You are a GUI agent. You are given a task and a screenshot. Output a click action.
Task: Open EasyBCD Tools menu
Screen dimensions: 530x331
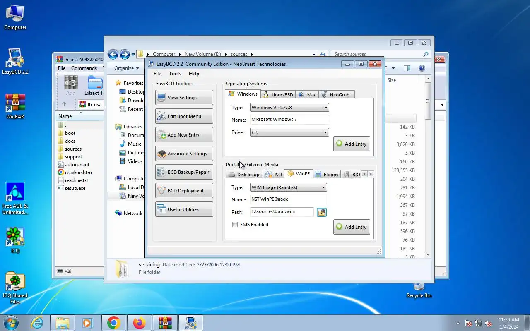(x=175, y=74)
